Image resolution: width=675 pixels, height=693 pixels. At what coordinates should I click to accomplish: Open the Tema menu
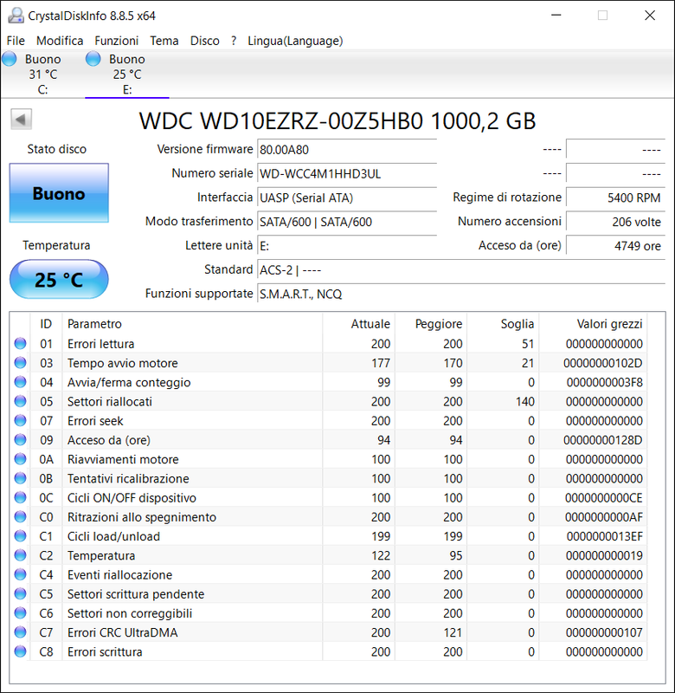click(x=164, y=41)
